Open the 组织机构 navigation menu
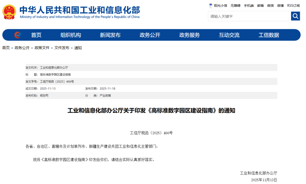The height and width of the screenshot is (184, 306). coord(71,35)
